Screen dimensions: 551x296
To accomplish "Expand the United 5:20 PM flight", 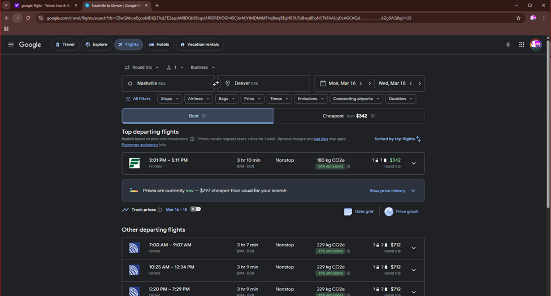I will [414, 292].
